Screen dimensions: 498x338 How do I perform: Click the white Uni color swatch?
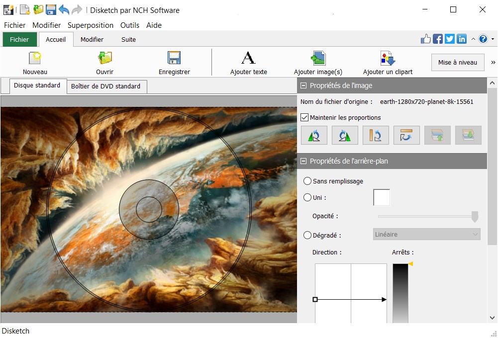(382, 197)
